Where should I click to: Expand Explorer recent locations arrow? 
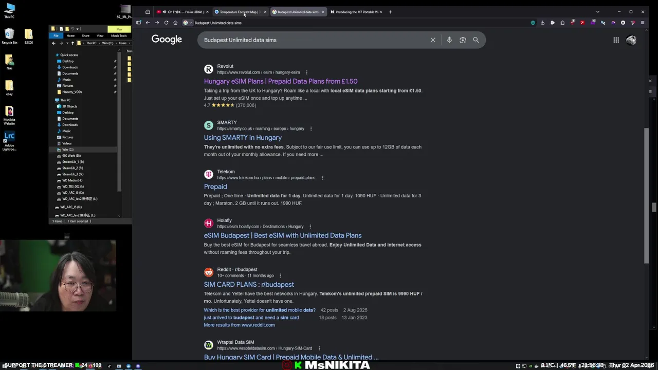(67, 43)
